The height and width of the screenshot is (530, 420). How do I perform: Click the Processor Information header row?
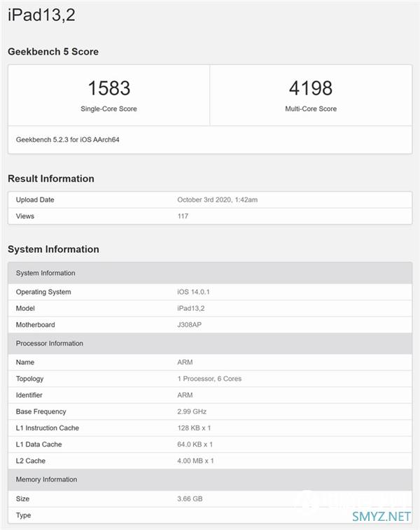(210, 344)
